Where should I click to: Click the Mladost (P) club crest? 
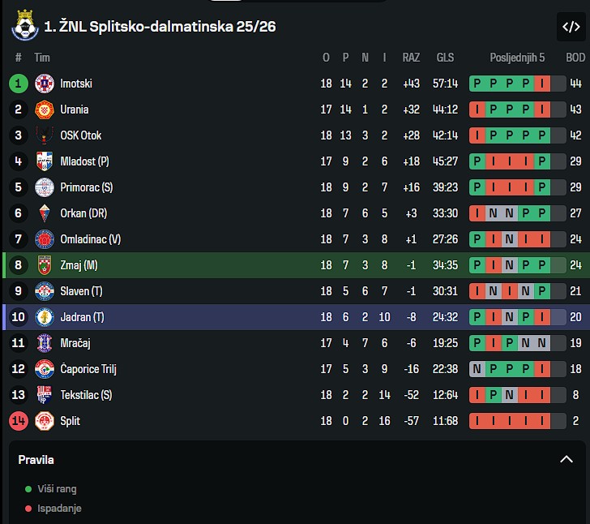pyautogui.click(x=45, y=161)
